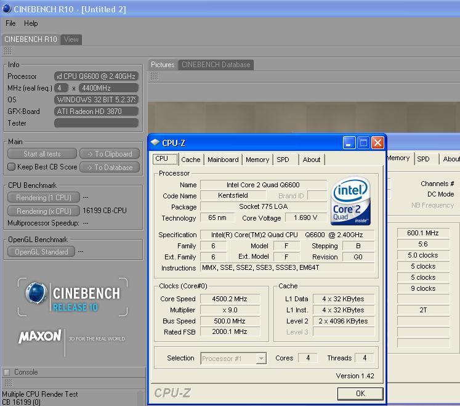Click the To Database button
Screen dimensions: 460x406
110,168
